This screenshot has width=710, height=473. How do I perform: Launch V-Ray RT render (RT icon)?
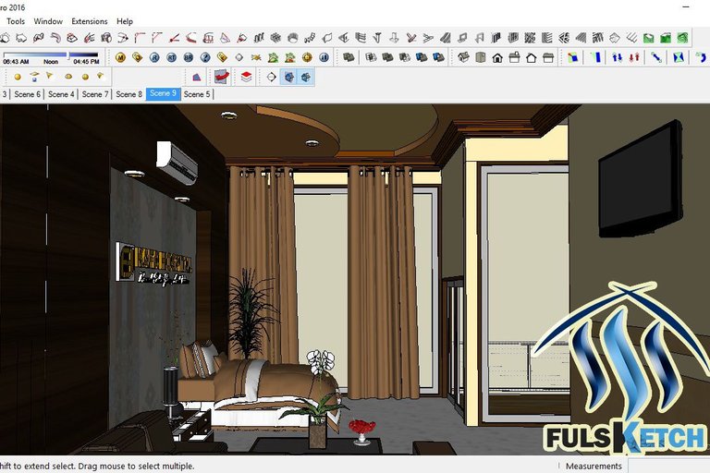[171, 57]
